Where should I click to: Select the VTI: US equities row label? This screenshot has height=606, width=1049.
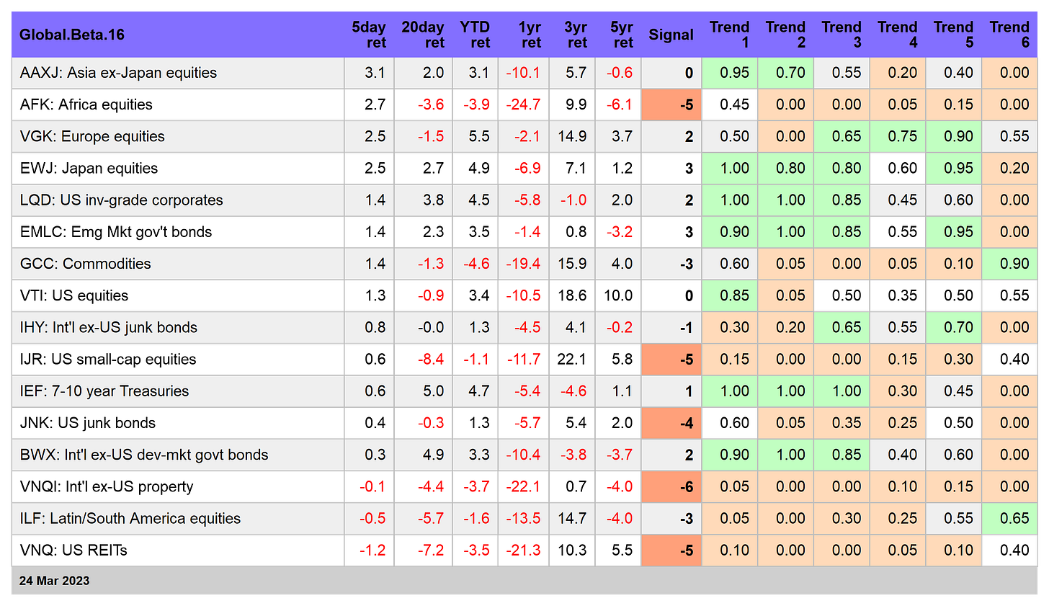coord(74,295)
